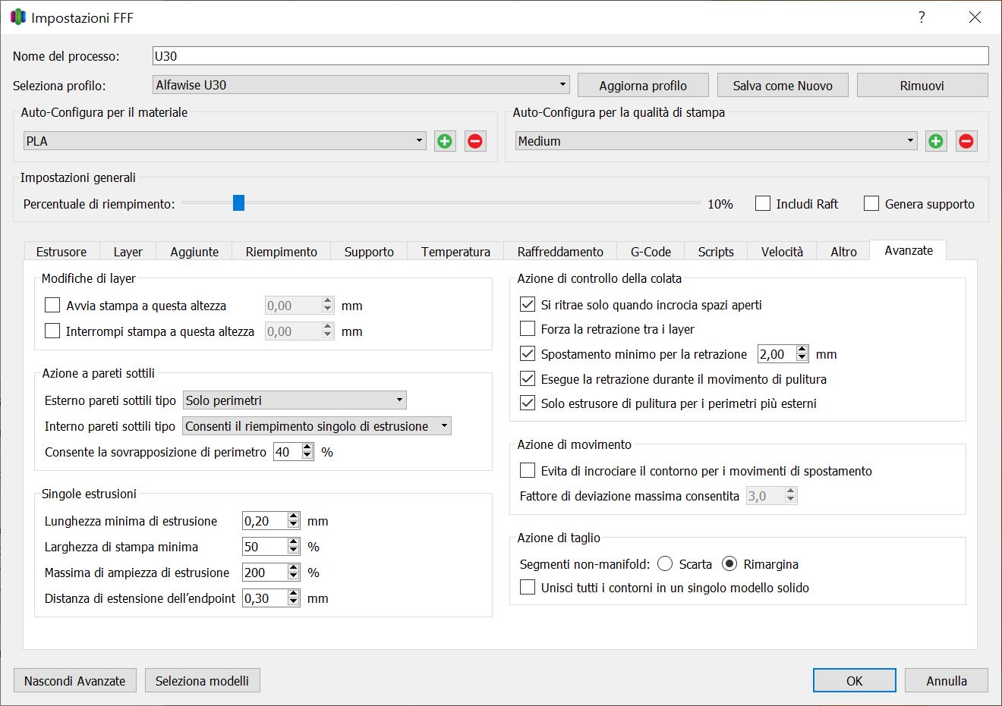The image size is (1002, 706).
Task: Enable the Genera supporto checkbox
Action: 871,203
